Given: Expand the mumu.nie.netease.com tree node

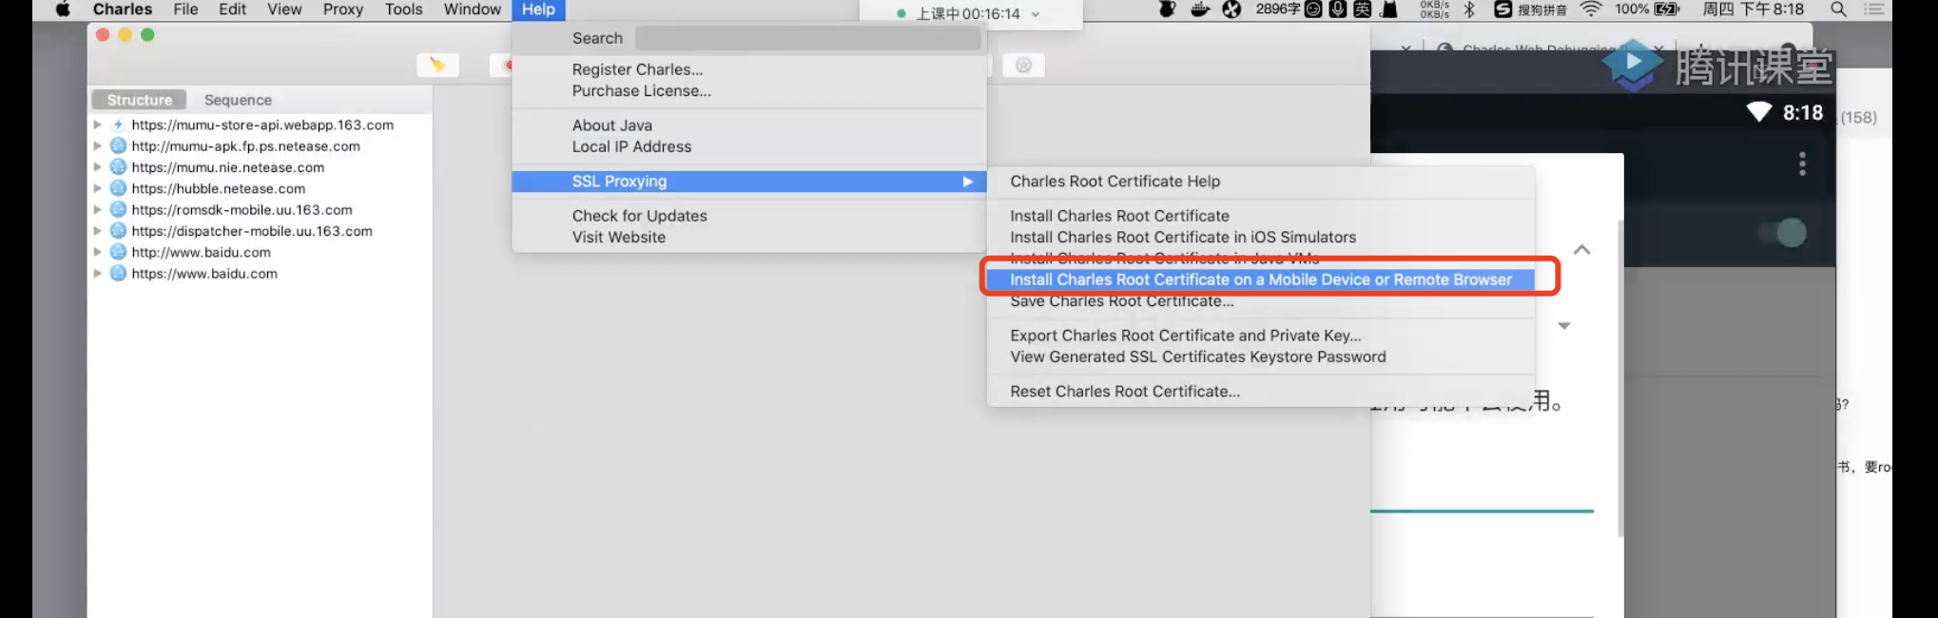Looking at the screenshot, I should [97, 167].
